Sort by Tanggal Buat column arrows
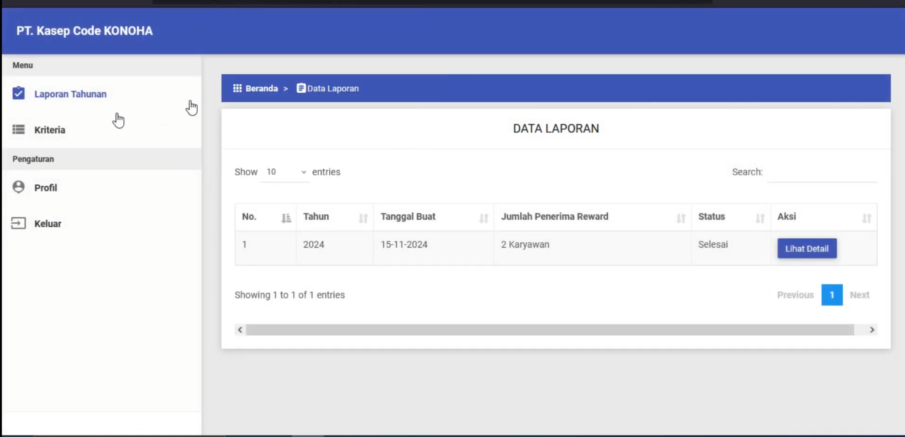The image size is (905, 437). coord(484,218)
